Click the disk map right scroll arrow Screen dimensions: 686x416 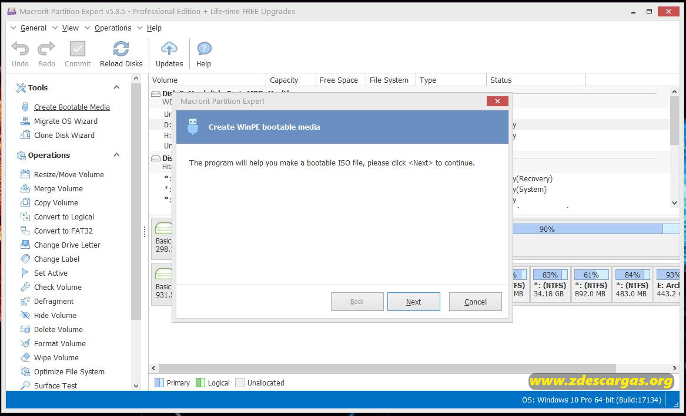[x=675, y=368]
